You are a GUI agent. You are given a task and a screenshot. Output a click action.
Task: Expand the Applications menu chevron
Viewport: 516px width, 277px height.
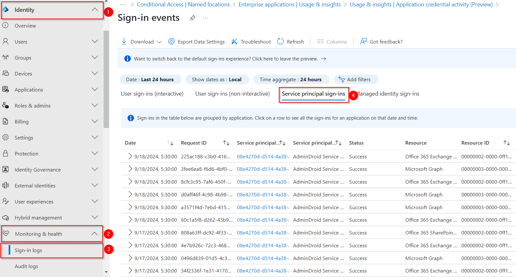click(95, 89)
